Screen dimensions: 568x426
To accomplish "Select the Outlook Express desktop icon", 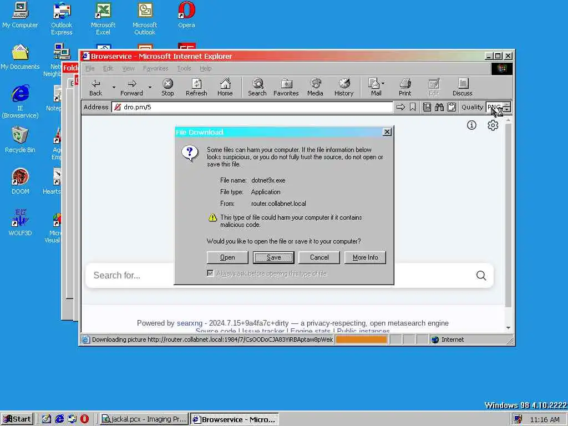I will [x=62, y=18].
